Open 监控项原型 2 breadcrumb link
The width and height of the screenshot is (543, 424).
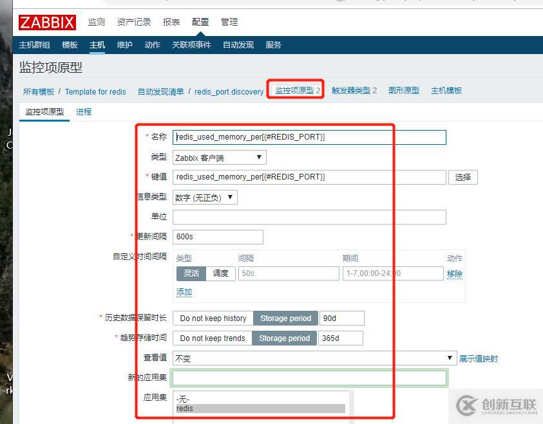(x=298, y=91)
